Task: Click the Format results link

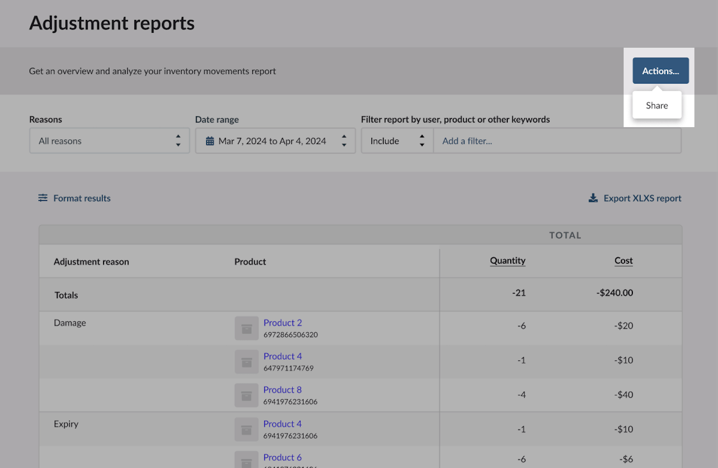Action: (82, 198)
